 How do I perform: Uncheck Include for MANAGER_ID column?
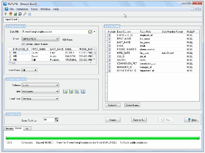pos(109,67)
